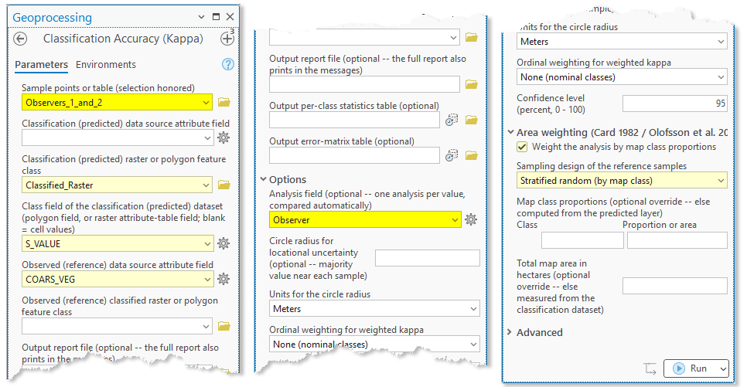Open Stratified random (by map class) dropdown

coord(721,181)
